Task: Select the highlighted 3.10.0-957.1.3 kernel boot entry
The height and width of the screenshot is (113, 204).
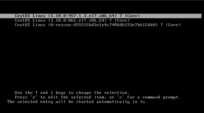Action: coord(101,16)
